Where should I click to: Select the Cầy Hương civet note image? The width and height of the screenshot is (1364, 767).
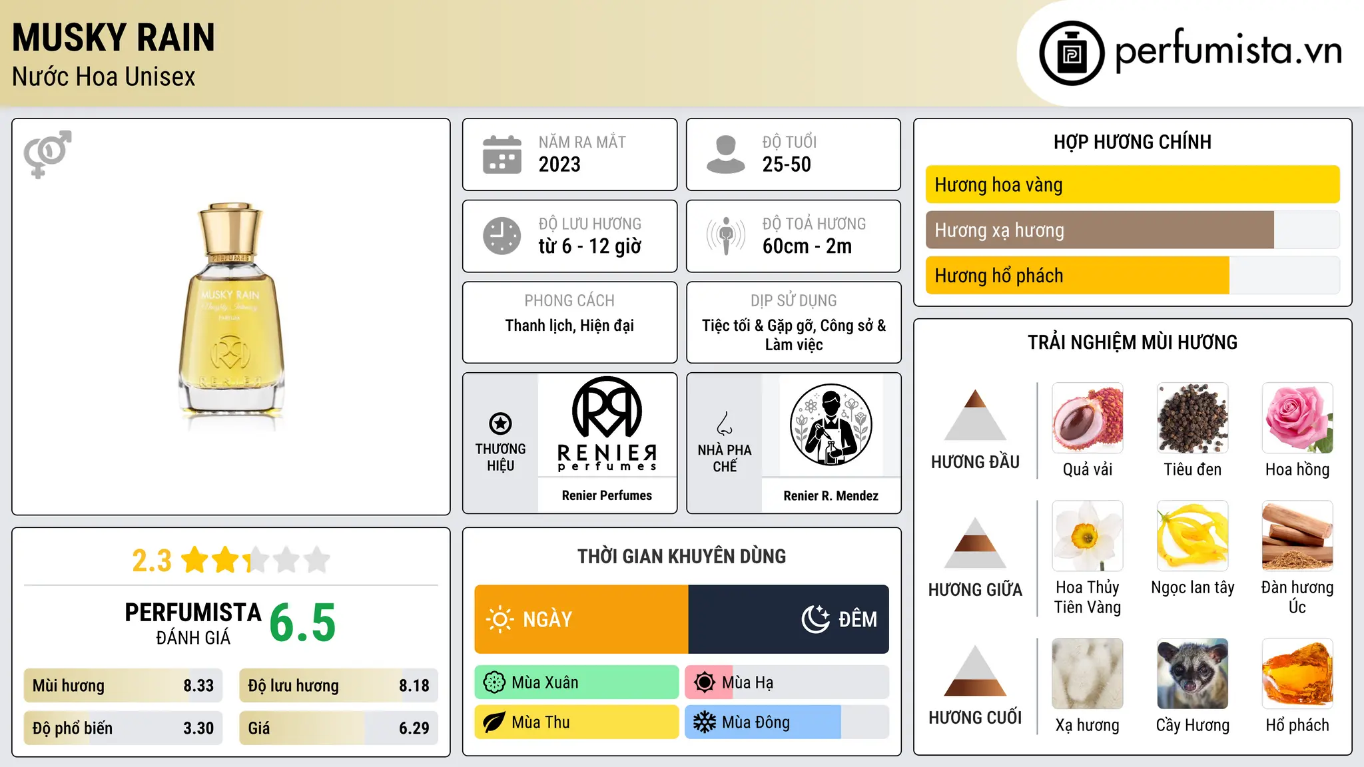(x=1193, y=673)
